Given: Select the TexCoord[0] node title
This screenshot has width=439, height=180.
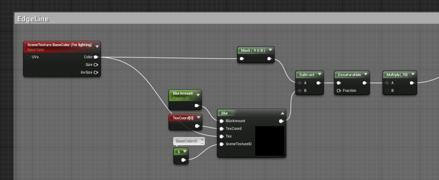Looking at the screenshot, I should pos(183,118).
